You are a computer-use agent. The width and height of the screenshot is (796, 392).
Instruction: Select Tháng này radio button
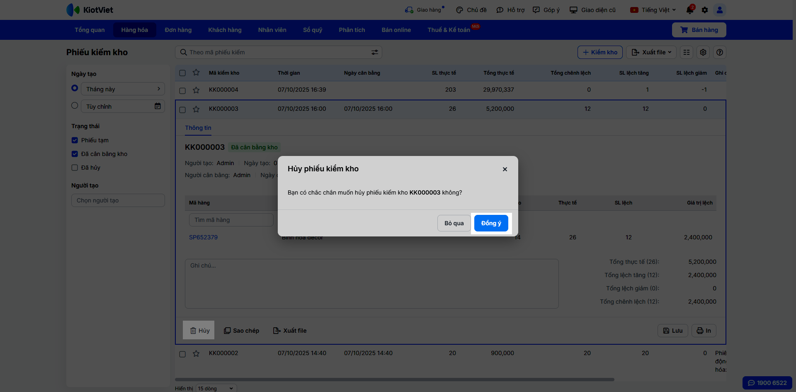pyautogui.click(x=75, y=88)
